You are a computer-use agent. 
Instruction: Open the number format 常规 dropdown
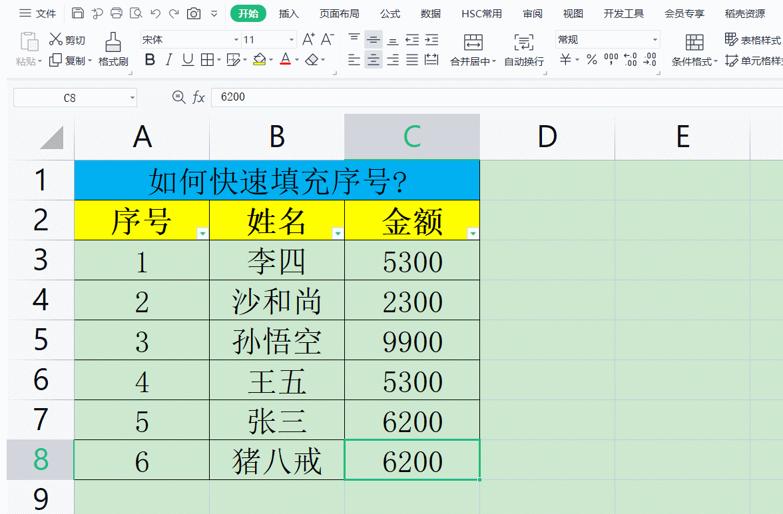pyautogui.click(x=655, y=40)
